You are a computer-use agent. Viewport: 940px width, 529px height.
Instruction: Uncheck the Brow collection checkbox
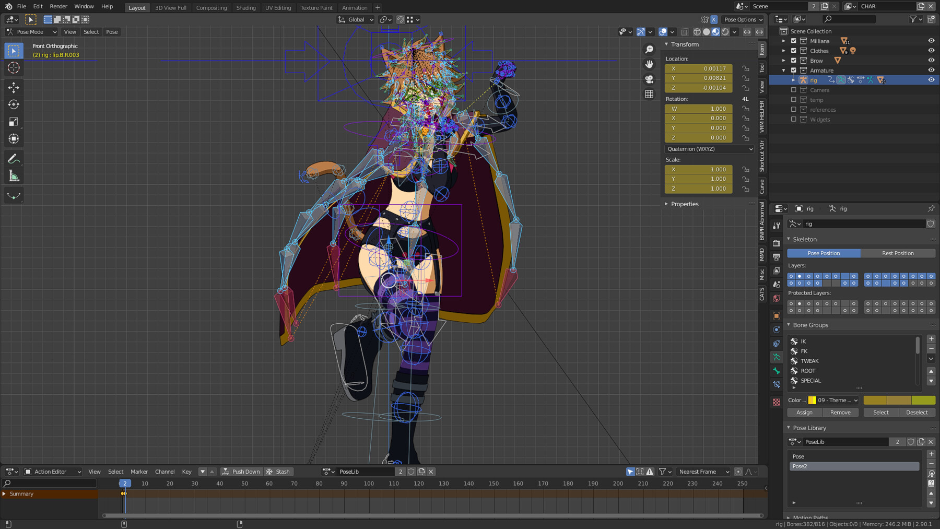793,61
